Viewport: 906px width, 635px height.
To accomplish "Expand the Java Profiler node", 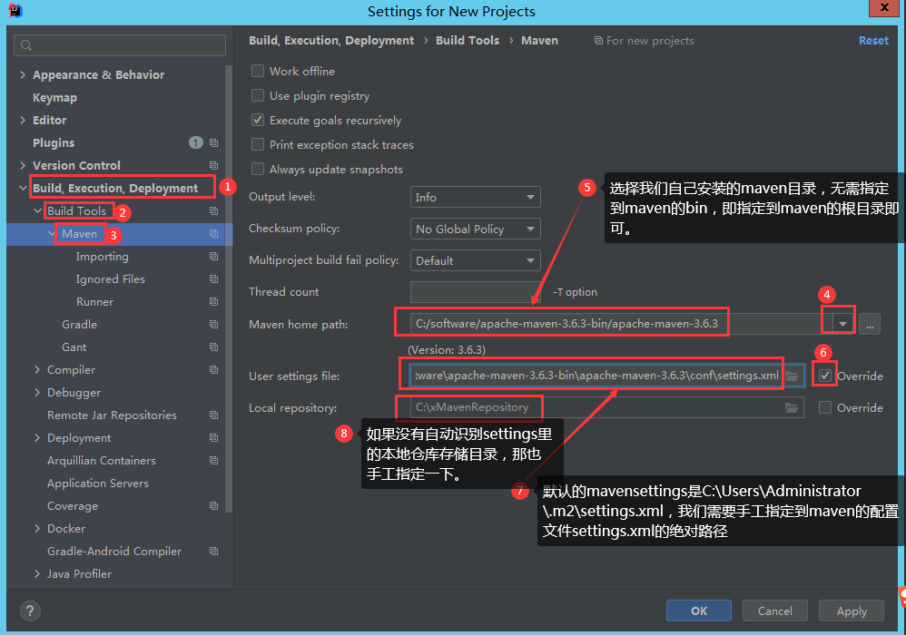I will [x=37, y=574].
